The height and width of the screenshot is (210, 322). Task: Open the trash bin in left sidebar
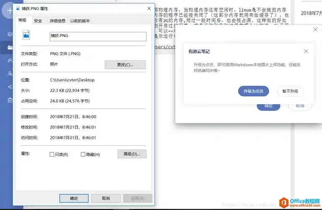tap(10, 100)
